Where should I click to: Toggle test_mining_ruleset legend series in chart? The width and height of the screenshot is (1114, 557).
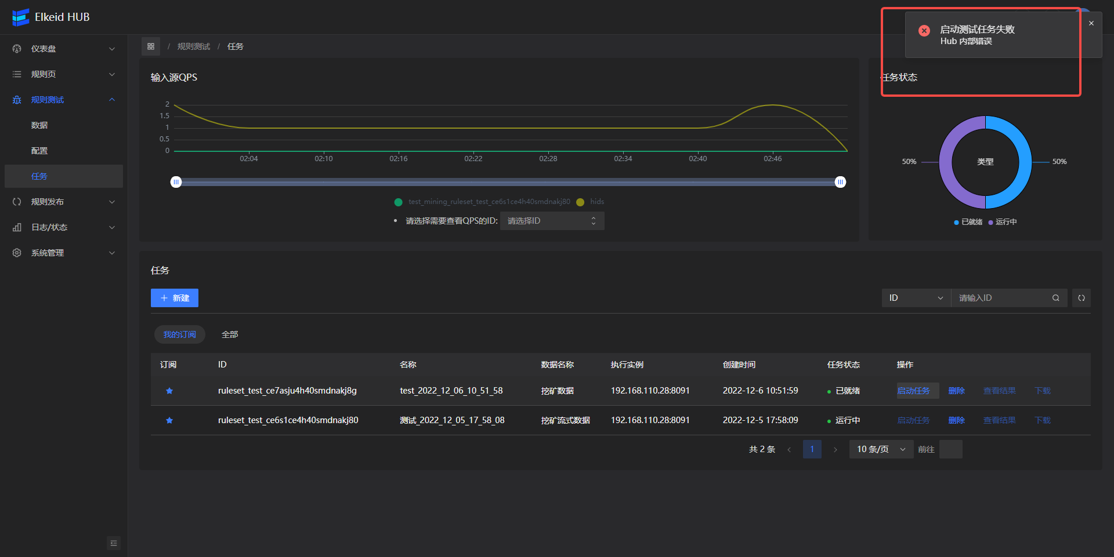482,202
